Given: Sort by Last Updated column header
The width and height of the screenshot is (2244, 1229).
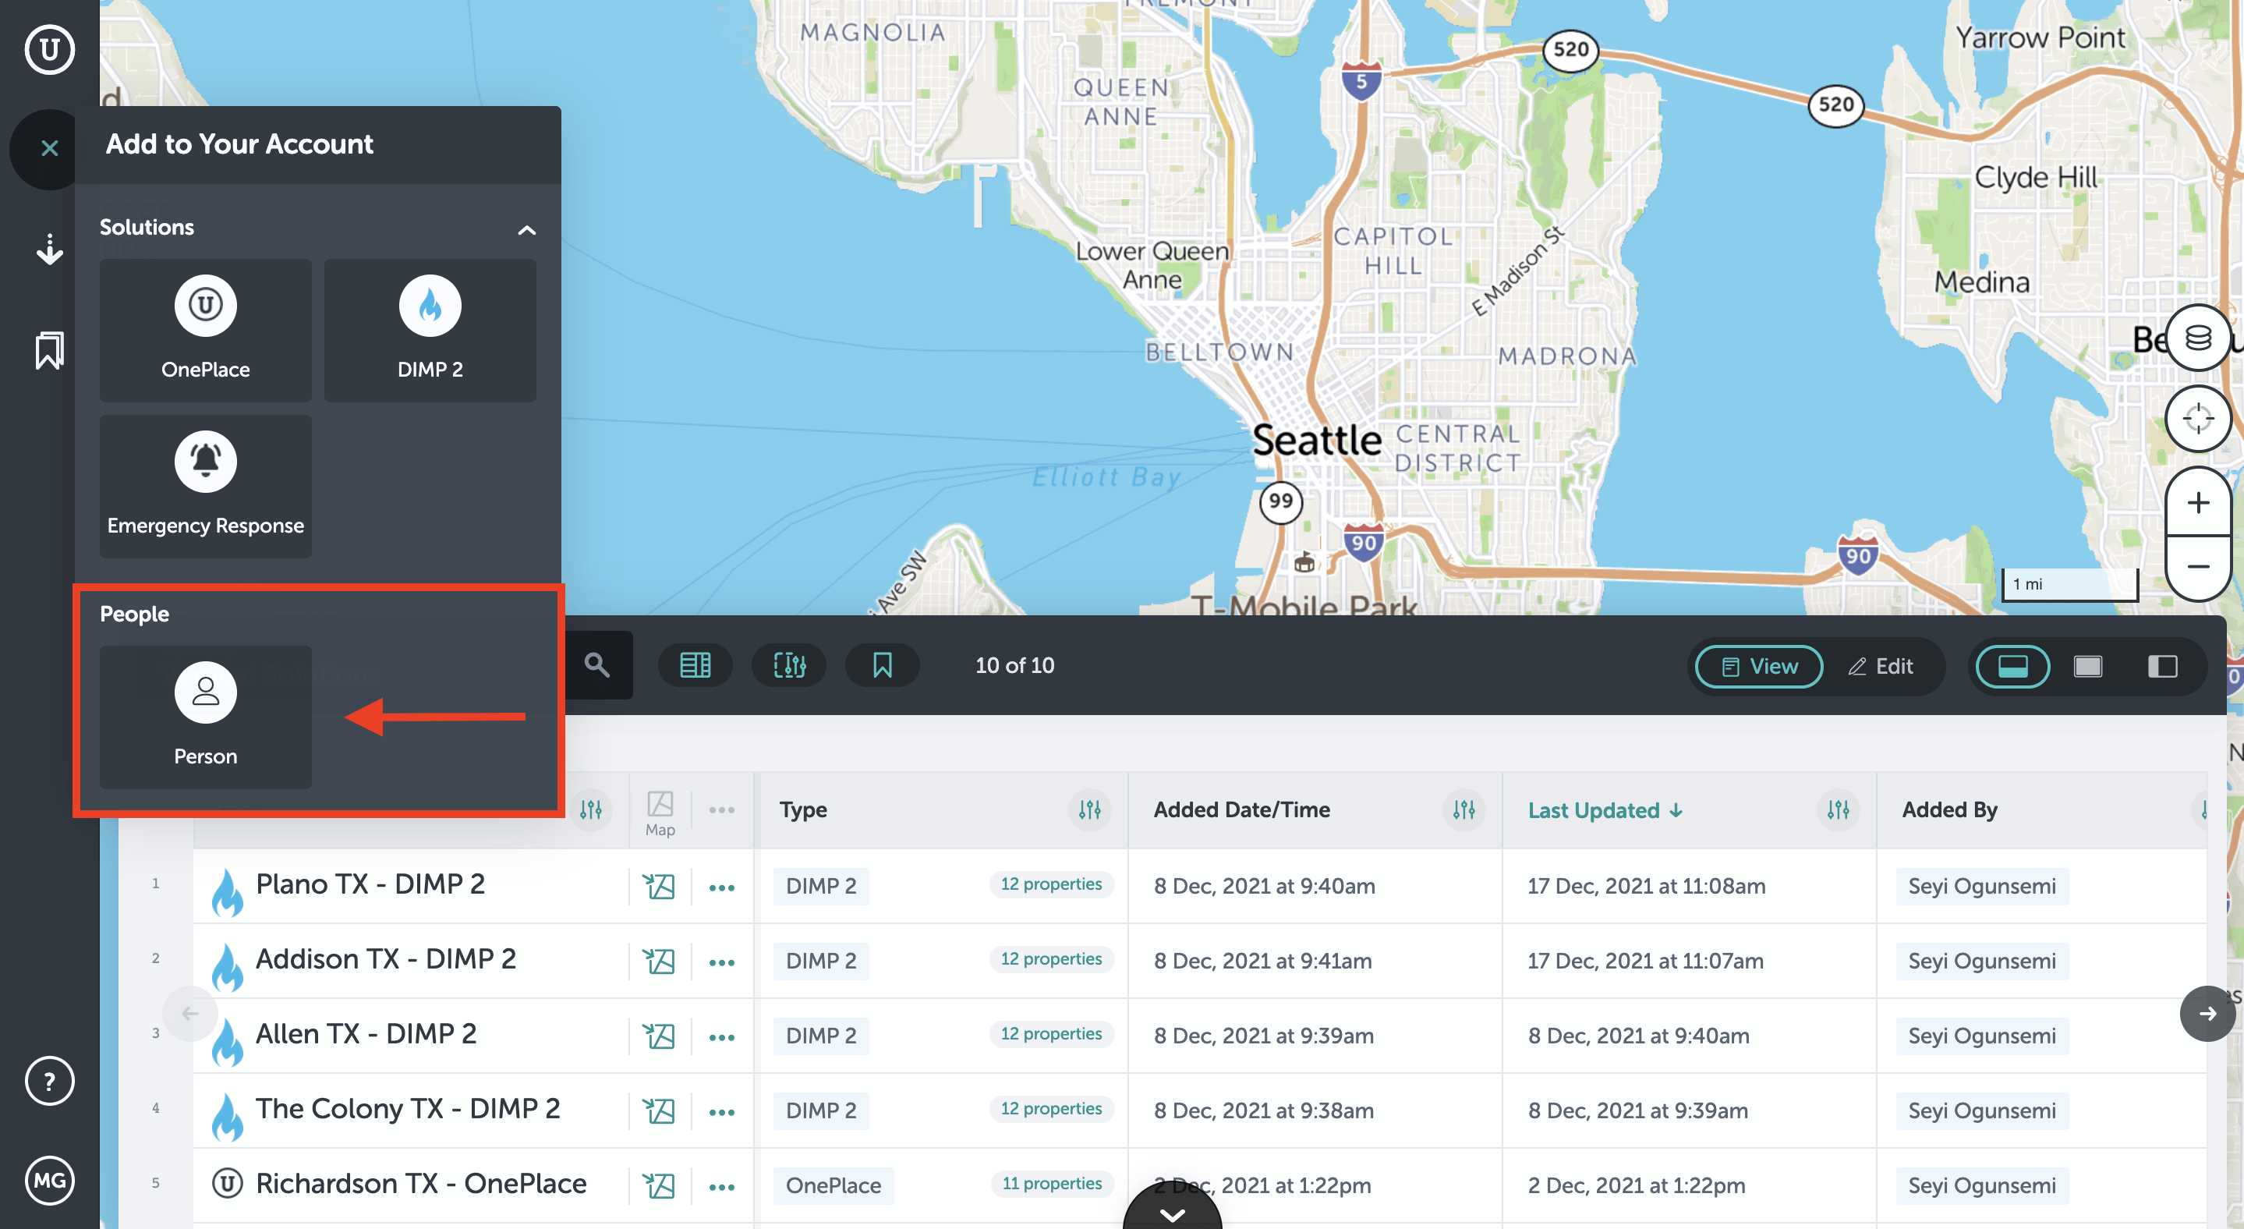Looking at the screenshot, I should (1595, 810).
